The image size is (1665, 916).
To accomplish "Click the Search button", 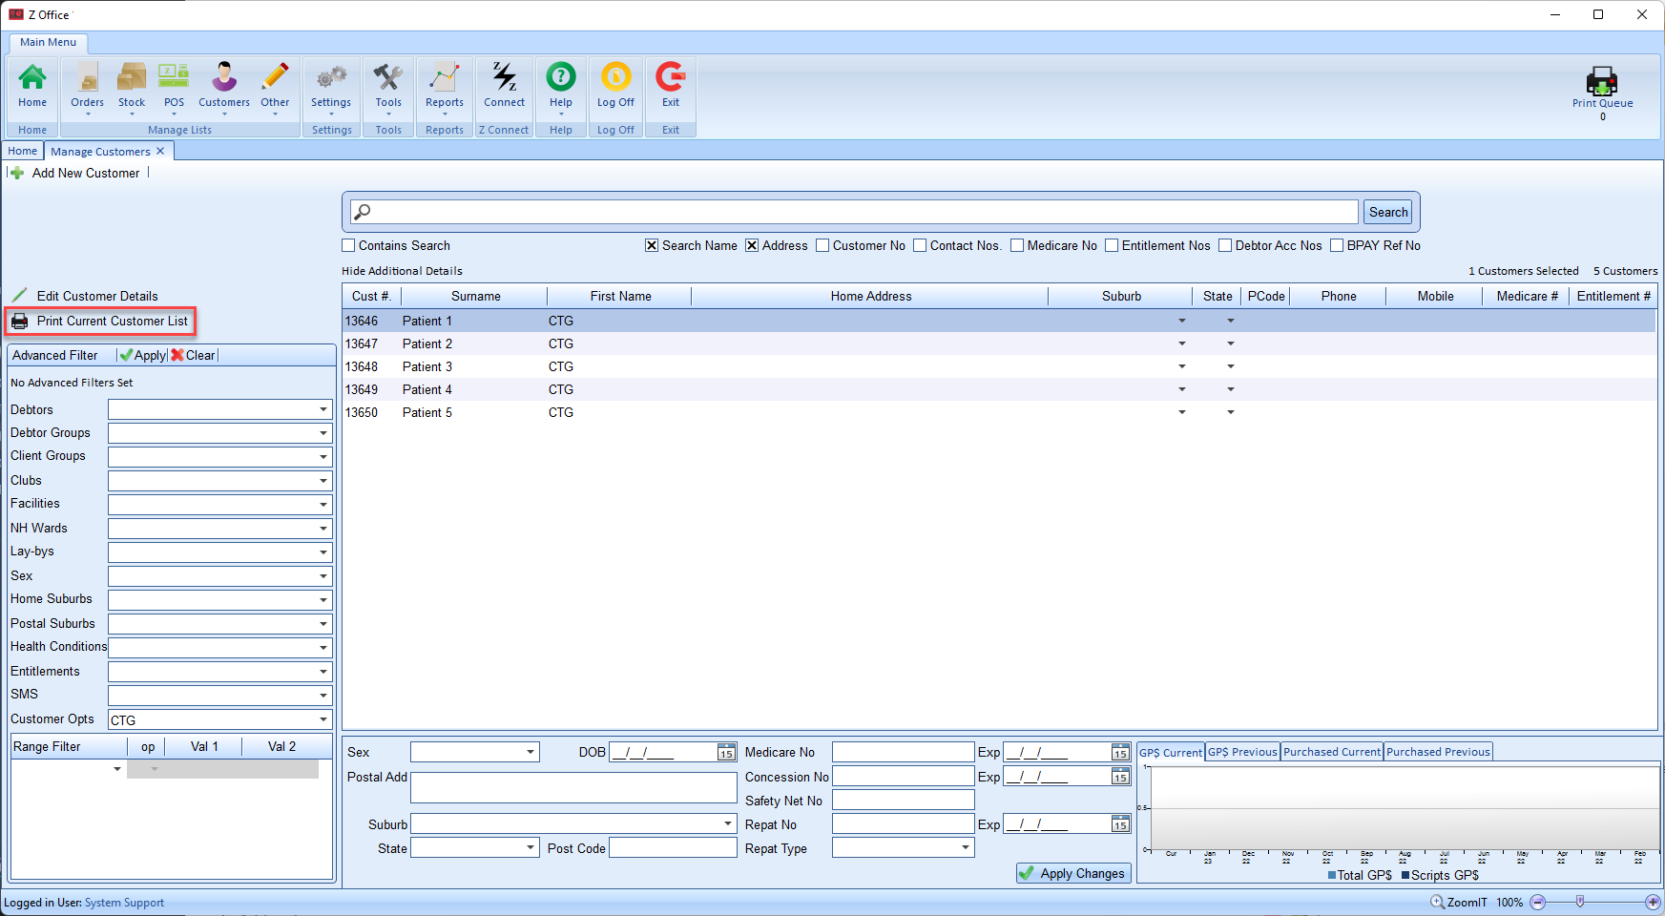I will pyautogui.click(x=1388, y=212).
